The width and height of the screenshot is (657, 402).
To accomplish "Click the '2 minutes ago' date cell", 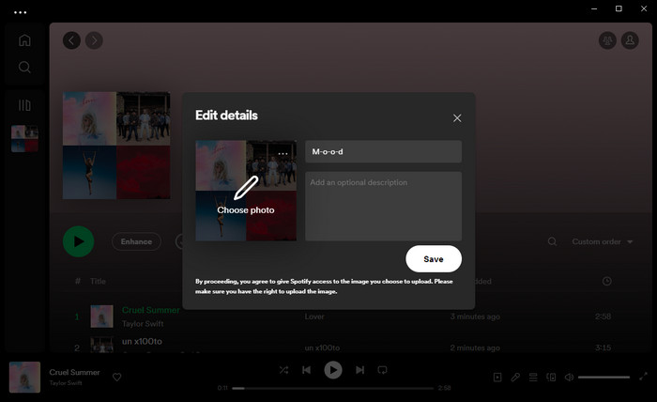I will 475,348.
